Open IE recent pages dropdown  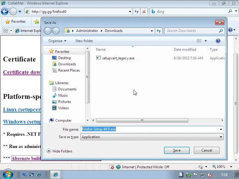20,12
